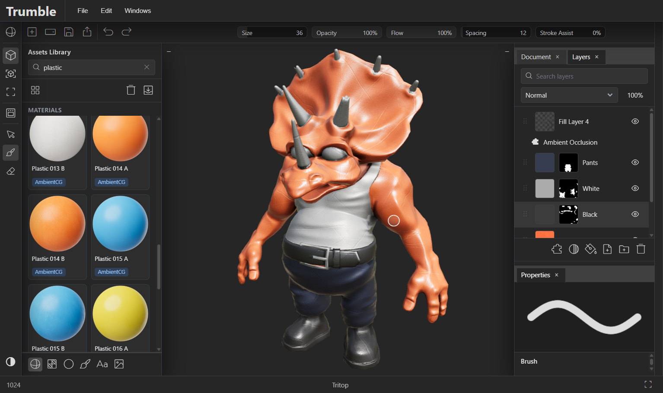Select the Plastic 015 A material swatch
The image size is (663, 393).
(x=120, y=224)
